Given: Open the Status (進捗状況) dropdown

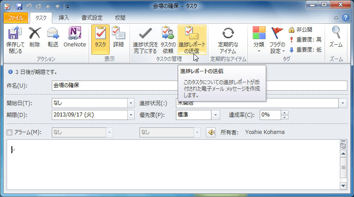Looking at the screenshot, I should click(x=343, y=103).
